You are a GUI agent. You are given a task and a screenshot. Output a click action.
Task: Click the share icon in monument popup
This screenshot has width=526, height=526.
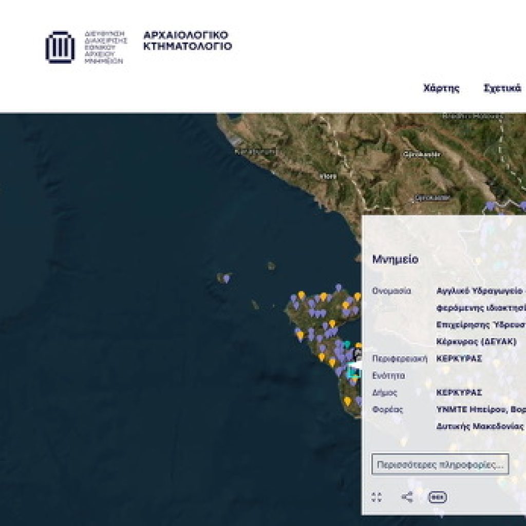tap(407, 497)
